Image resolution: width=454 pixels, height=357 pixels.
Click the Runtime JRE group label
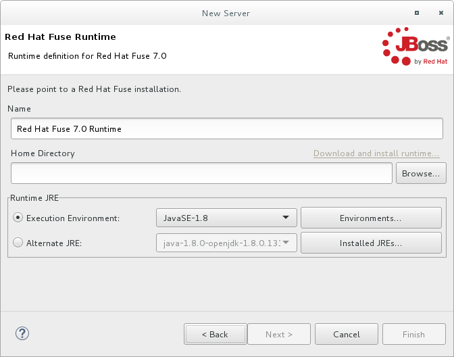34,198
